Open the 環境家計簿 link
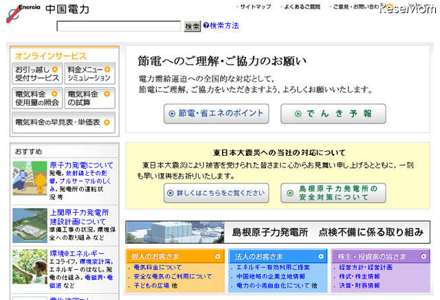 [96, 262]
